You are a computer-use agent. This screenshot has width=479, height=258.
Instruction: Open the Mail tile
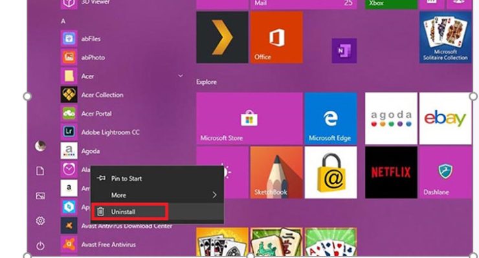coord(304,5)
